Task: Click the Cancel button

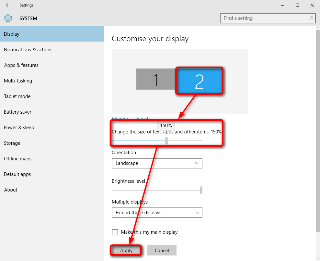Action: [162, 250]
